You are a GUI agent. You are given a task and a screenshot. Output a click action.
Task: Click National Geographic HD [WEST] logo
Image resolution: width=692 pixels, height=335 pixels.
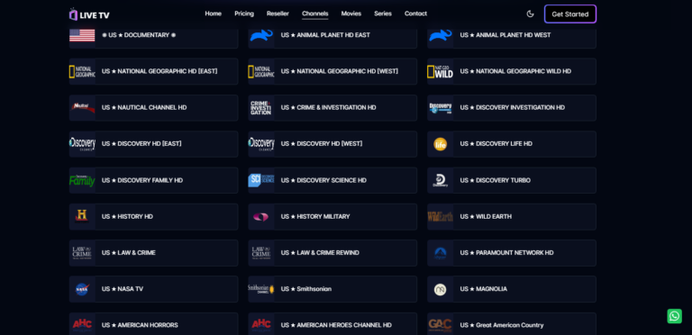click(261, 71)
